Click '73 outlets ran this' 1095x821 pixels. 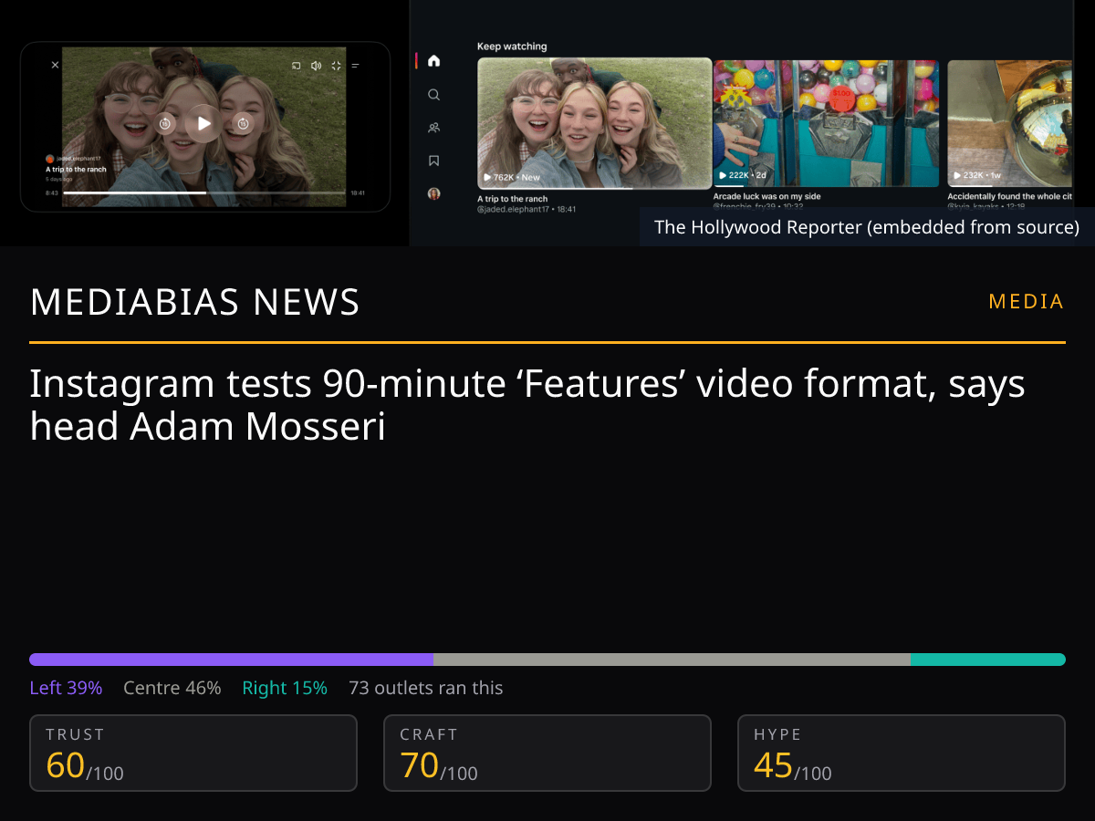426,688
